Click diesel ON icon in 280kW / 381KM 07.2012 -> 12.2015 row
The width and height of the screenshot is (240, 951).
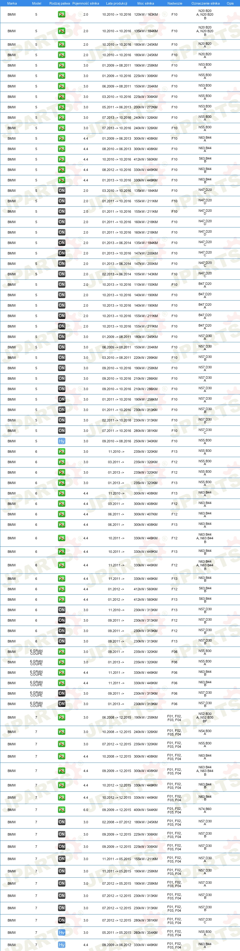click(x=61, y=920)
